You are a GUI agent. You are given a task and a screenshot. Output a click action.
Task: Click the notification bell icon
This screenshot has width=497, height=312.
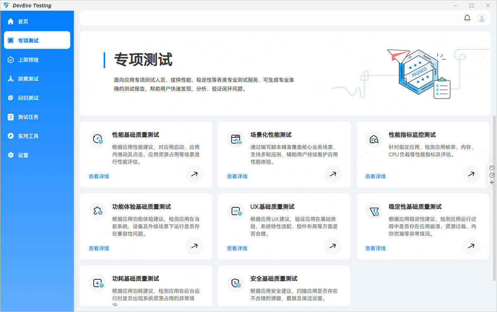(467, 18)
